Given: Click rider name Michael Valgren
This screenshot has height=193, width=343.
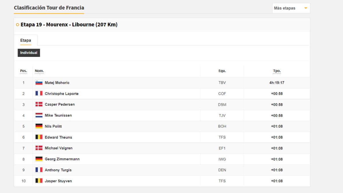Looking at the screenshot, I should (x=59, y=148).
